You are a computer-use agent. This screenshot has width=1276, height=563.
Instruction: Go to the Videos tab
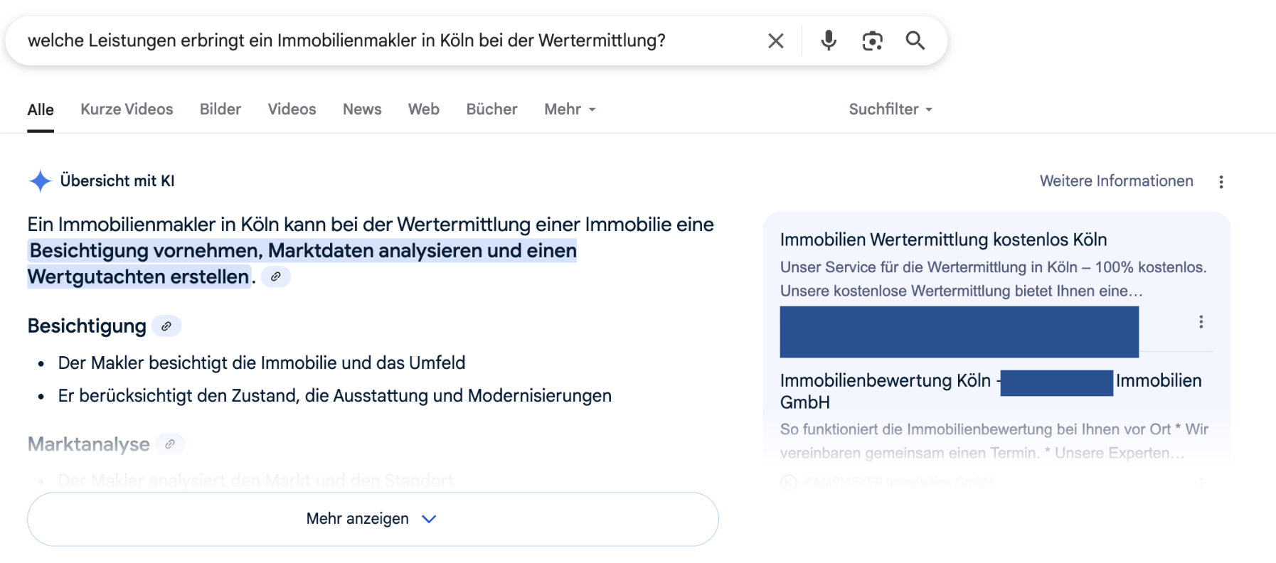(292, 109)
